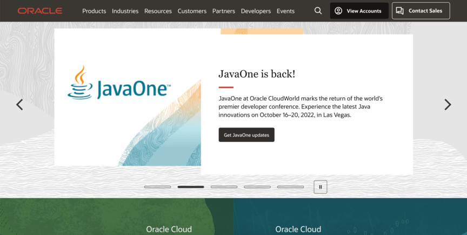
Task: Click the View Accounts button
Action: pos(359,11)
